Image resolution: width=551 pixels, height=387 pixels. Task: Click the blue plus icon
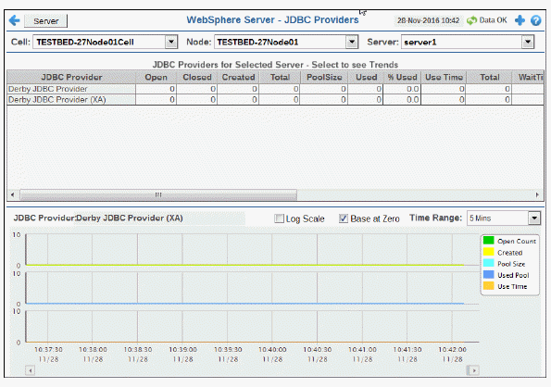520,20
